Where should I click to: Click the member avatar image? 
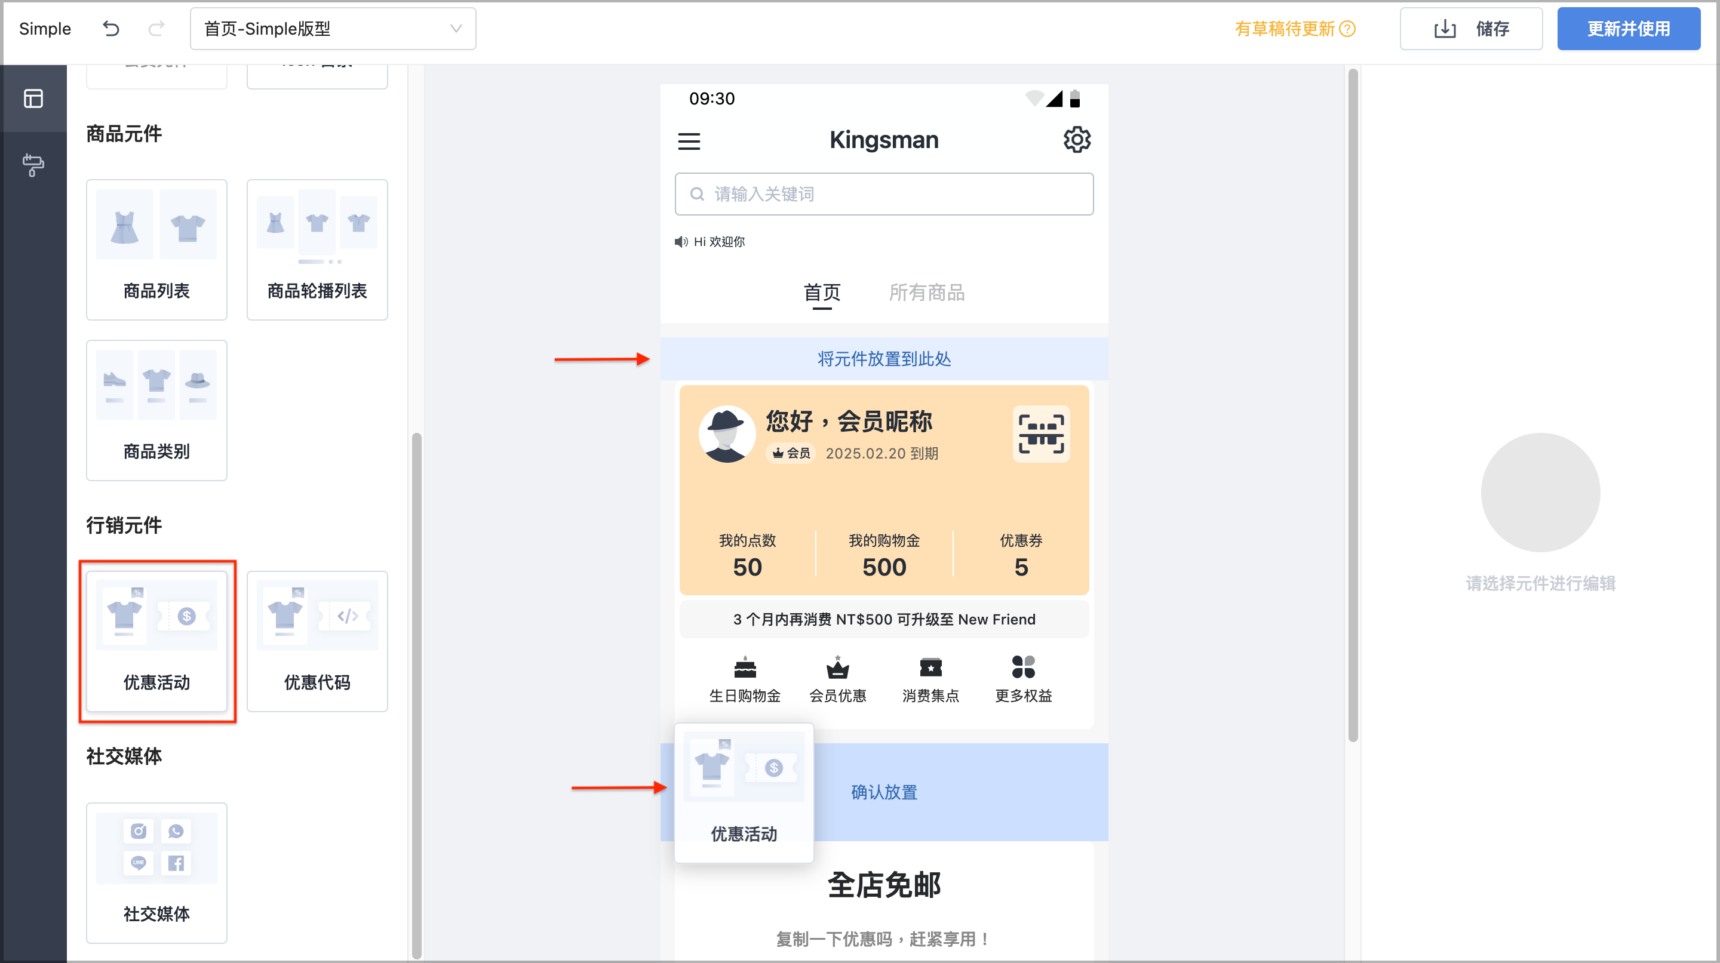tap(727, 434)
